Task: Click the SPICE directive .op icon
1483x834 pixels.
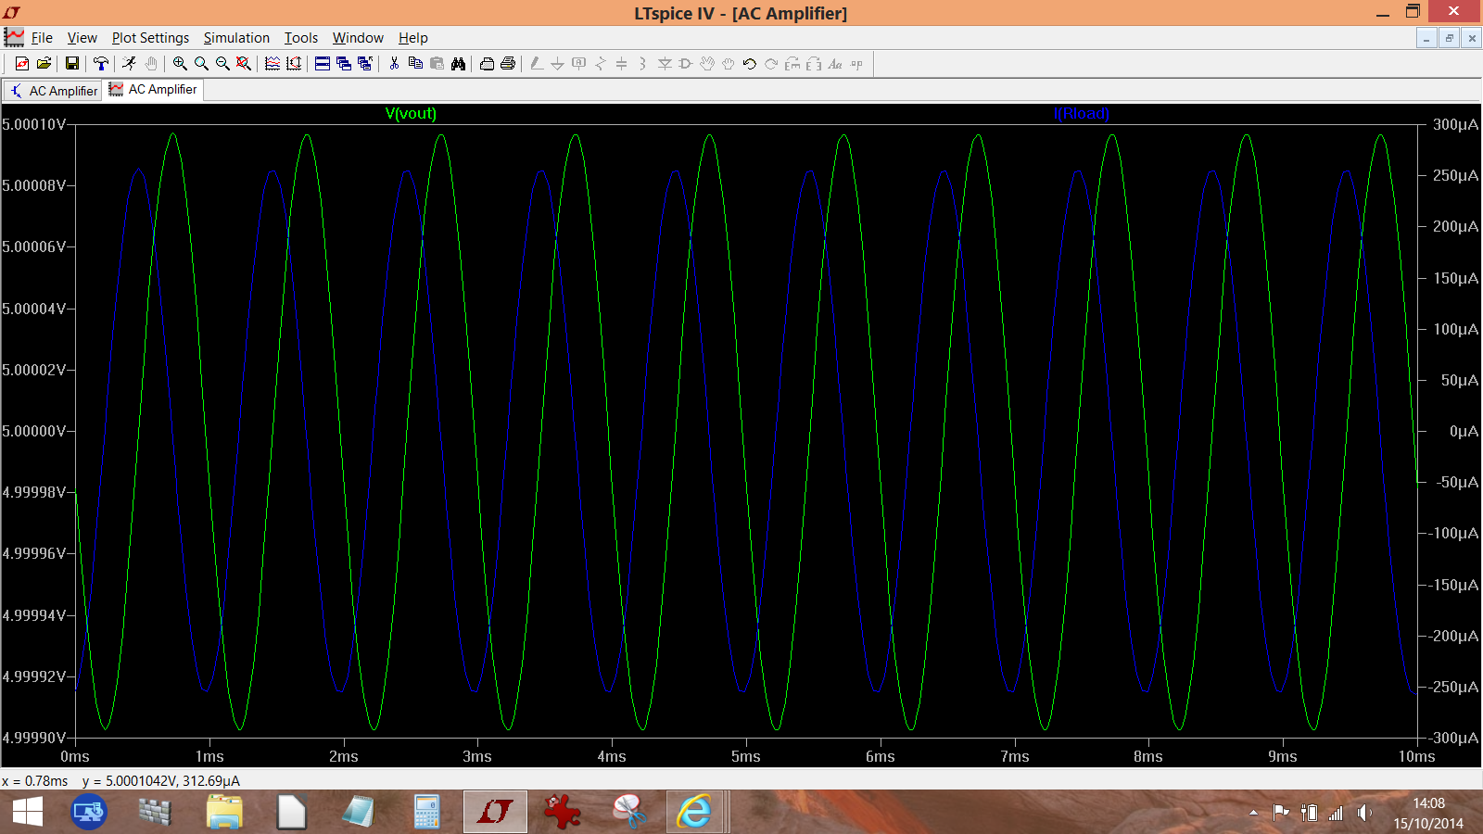Action: [856, 64]
